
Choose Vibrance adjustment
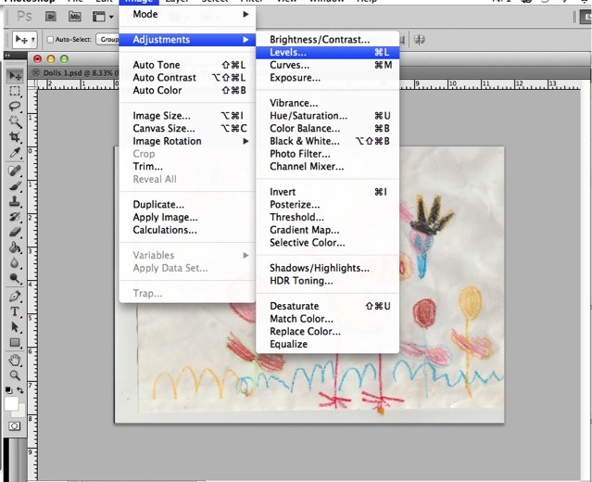click(x=327, y=103)
